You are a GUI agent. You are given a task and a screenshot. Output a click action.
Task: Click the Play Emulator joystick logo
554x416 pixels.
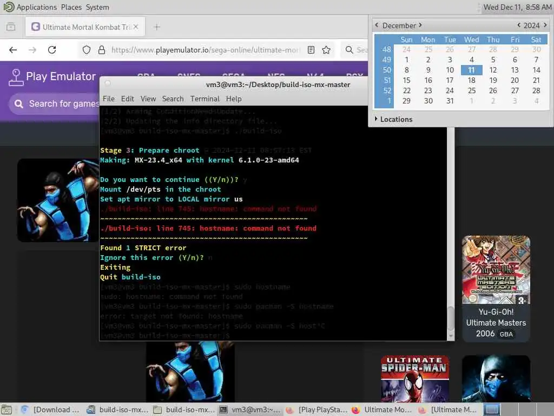(x=16, y=77)
